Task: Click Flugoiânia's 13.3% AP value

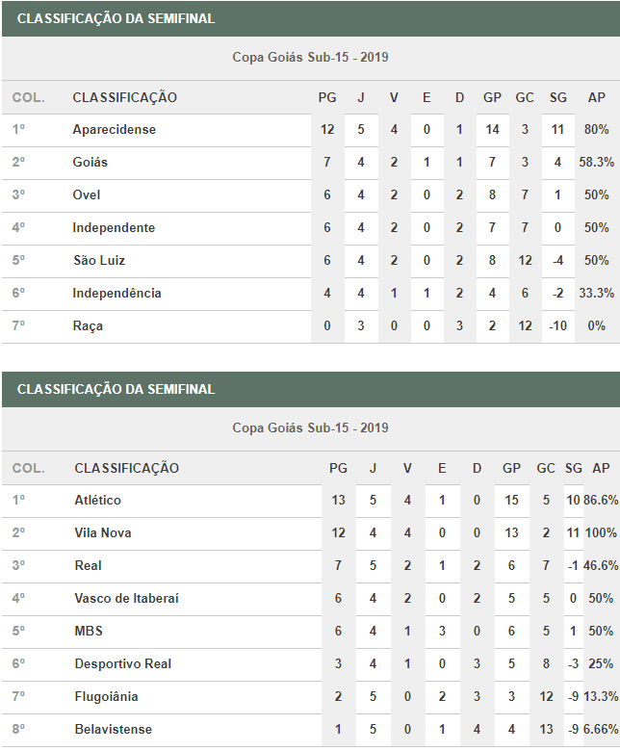Action: pyautogui.click(x=601, y=697)
